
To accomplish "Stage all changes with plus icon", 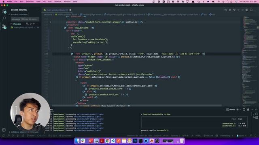I will 34,24.
